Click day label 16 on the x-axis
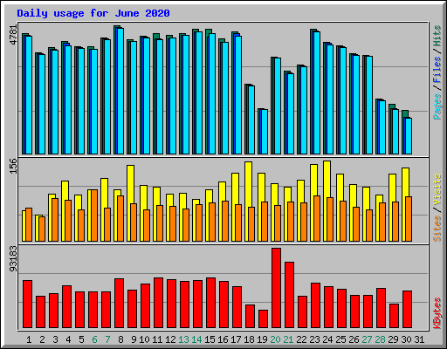The width and height of the screenshot is (447, 349). (223, 339)
